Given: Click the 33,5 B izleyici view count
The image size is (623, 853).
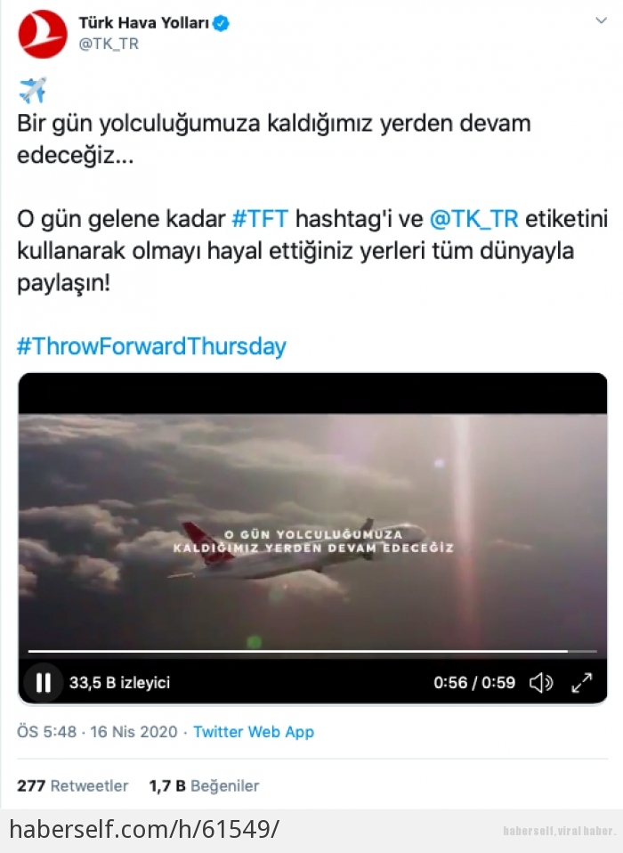Looking at the screenshot, I should tap(119, 682).
